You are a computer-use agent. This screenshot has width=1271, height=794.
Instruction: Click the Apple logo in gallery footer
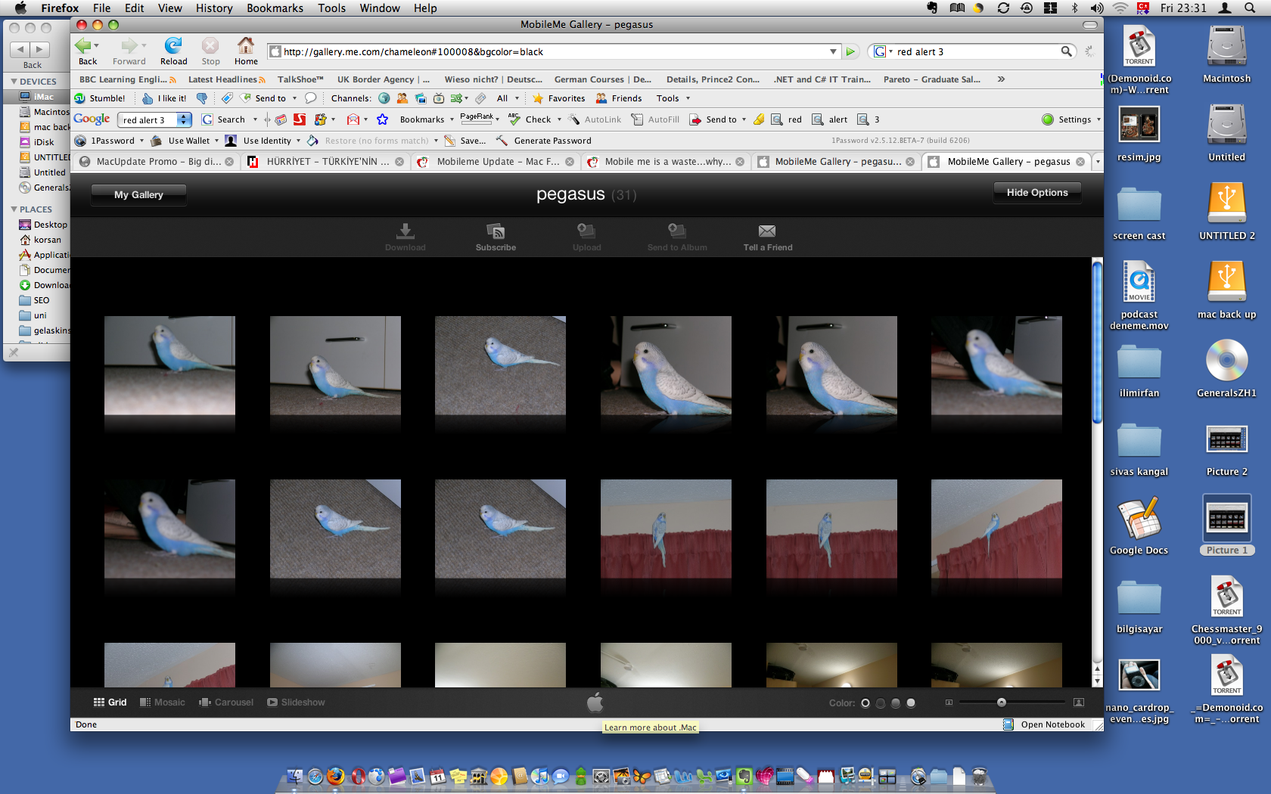pos(595,703)
